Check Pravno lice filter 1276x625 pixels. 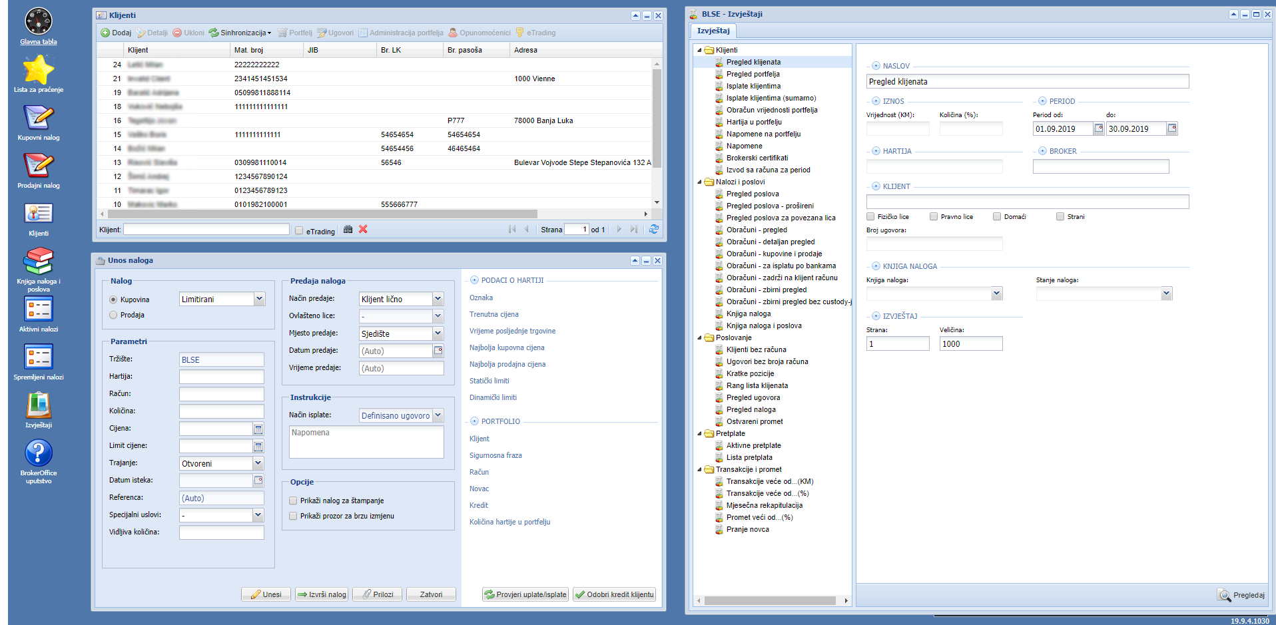934,216
